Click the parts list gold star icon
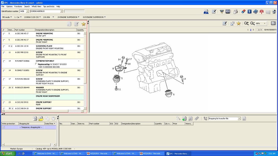The width and height of the screenshot is (278, 156). coord(83,24)
